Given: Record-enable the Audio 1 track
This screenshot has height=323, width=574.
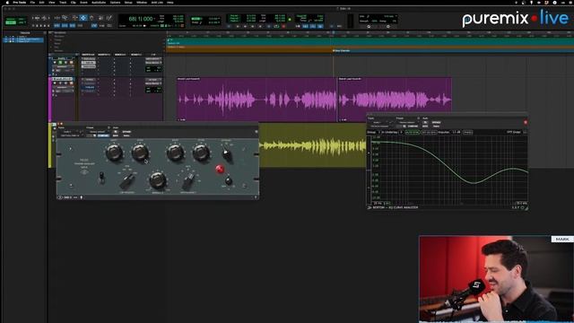Looking at the screenshot, I should 56,63.
